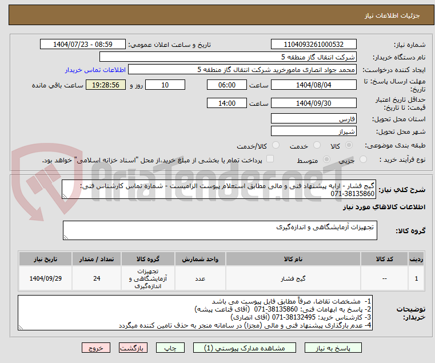Click the response deadline date 1404/08/04
The image size is (435, 363).
coord(313,85)
